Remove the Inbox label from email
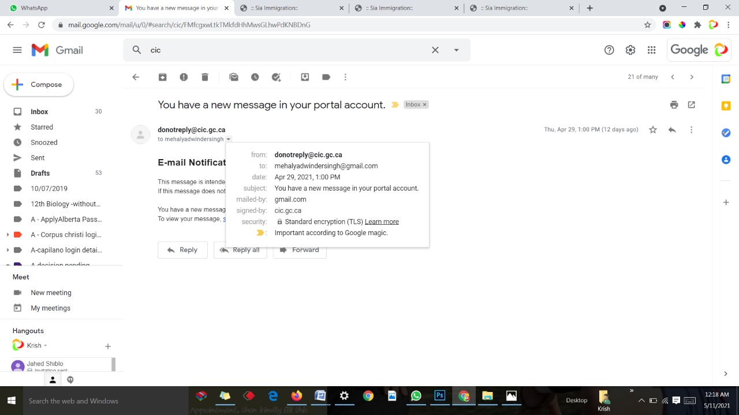 tap(424, 104)
